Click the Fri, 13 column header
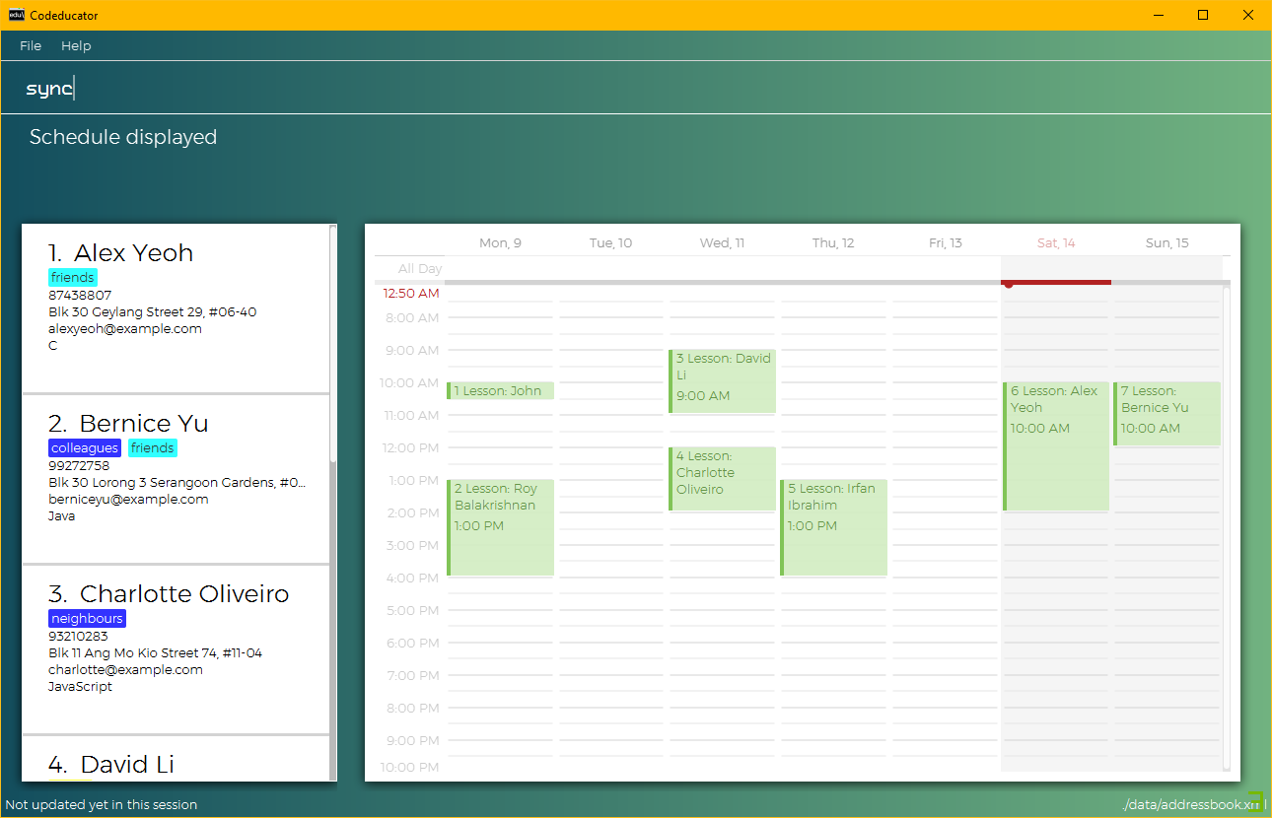This screenshot has width=1272, height=818. [x=945, y=242]
